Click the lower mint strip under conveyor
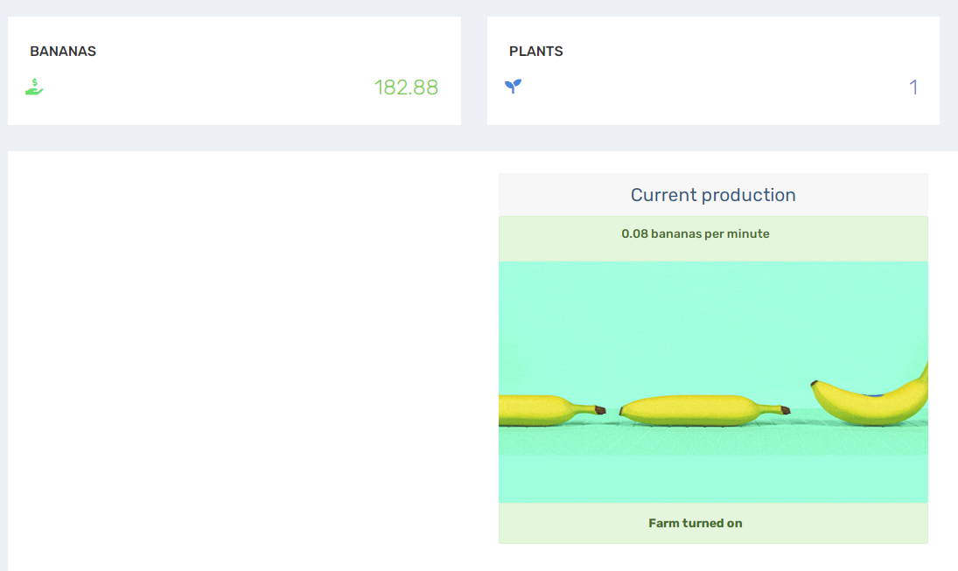Screen dimensions: 958x571 click(x=713, y=479)
